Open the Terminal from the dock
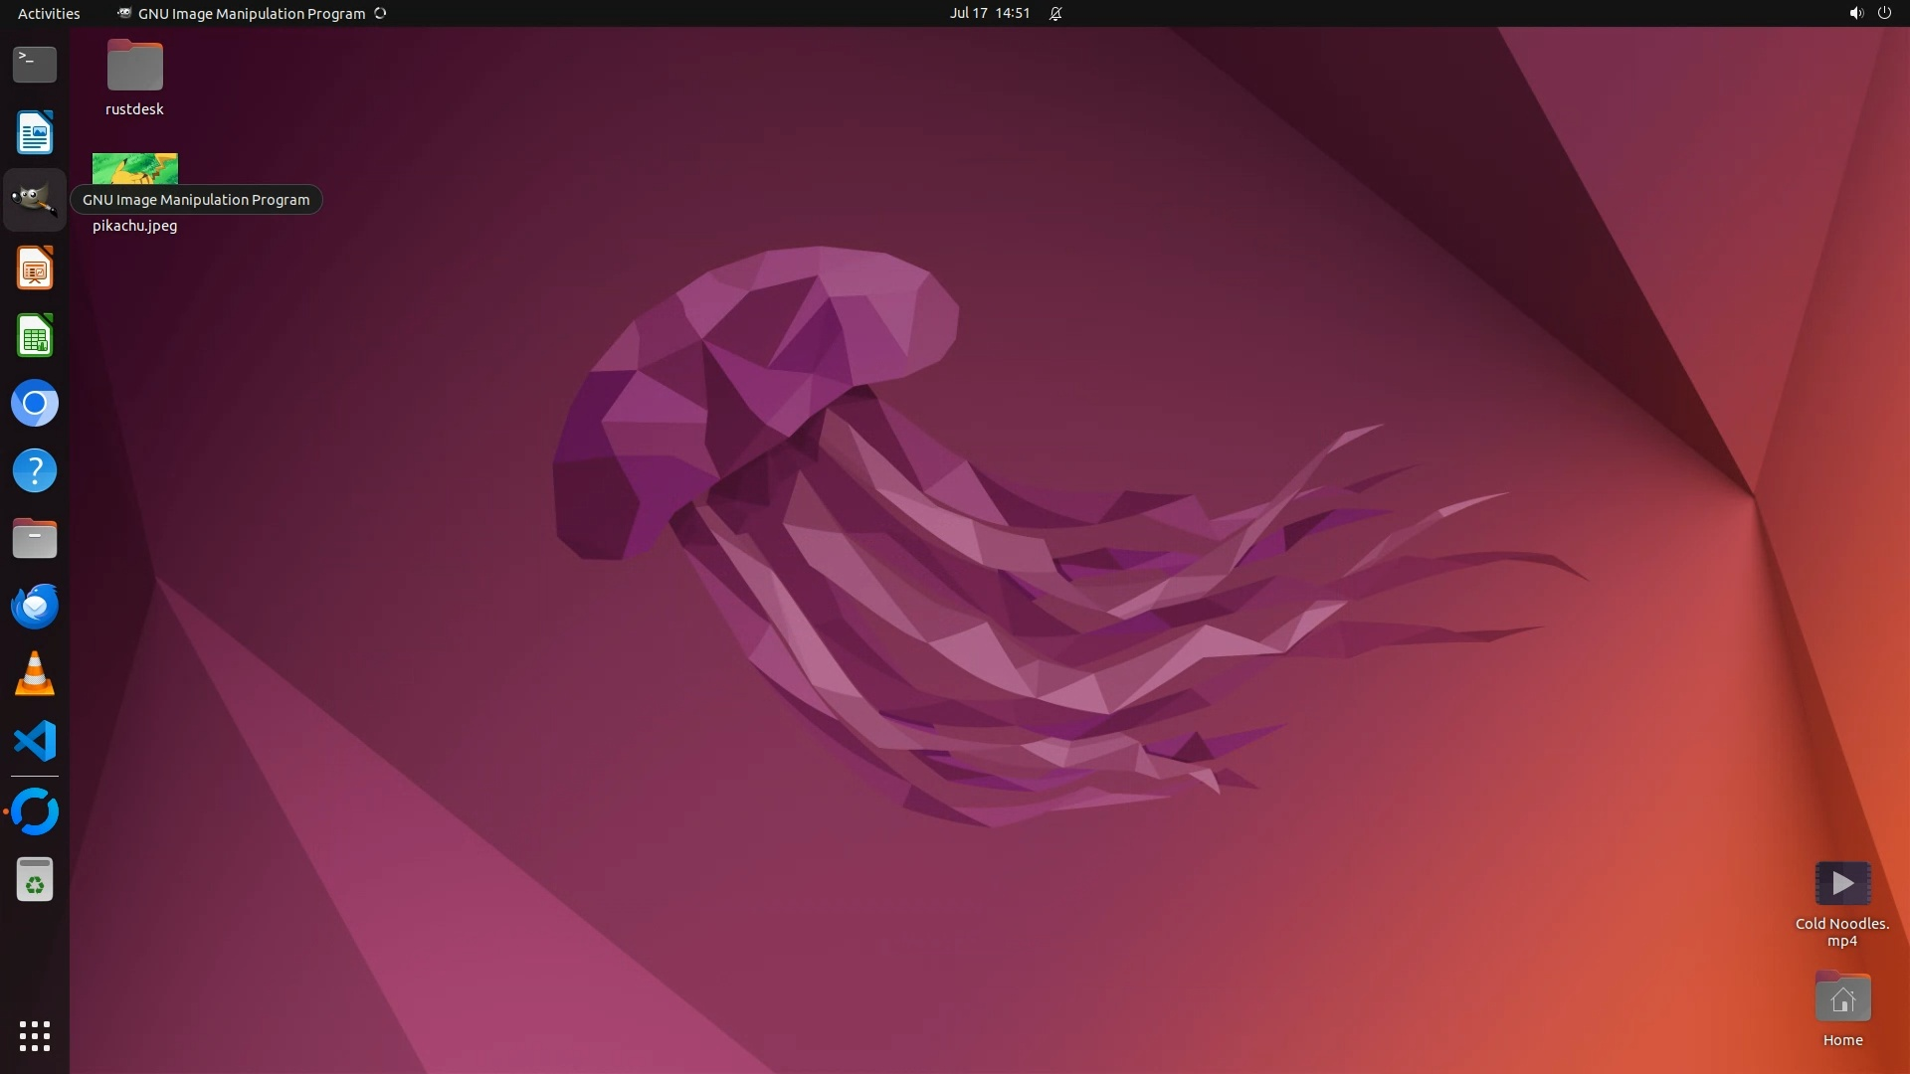This screenshot has height=1074, width=1910. click(x=35, y=65)
